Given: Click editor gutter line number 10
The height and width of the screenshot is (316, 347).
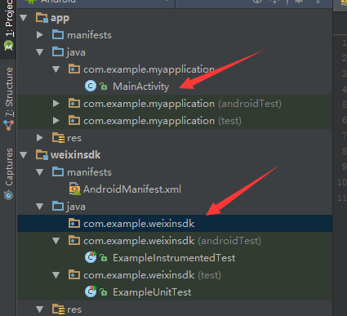Looking at the screenshot, I should [342, 182].
